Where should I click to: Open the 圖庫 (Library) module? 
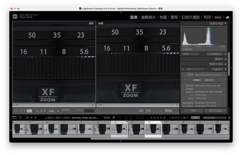point(134,17)
